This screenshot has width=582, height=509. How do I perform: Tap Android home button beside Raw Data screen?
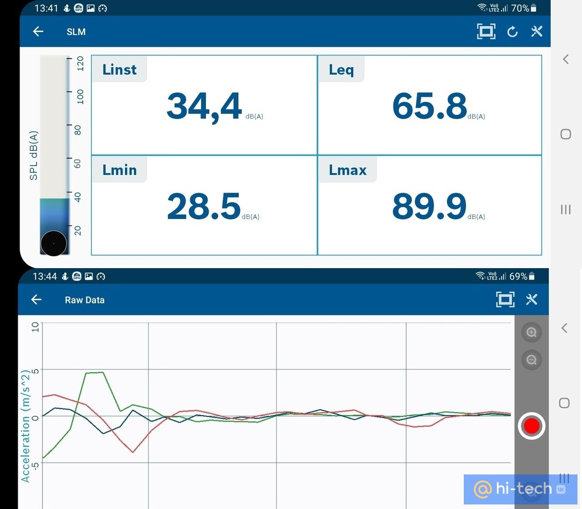click(564, 403)
